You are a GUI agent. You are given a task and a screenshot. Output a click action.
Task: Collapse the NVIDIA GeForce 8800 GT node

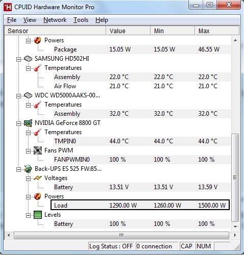18,124
